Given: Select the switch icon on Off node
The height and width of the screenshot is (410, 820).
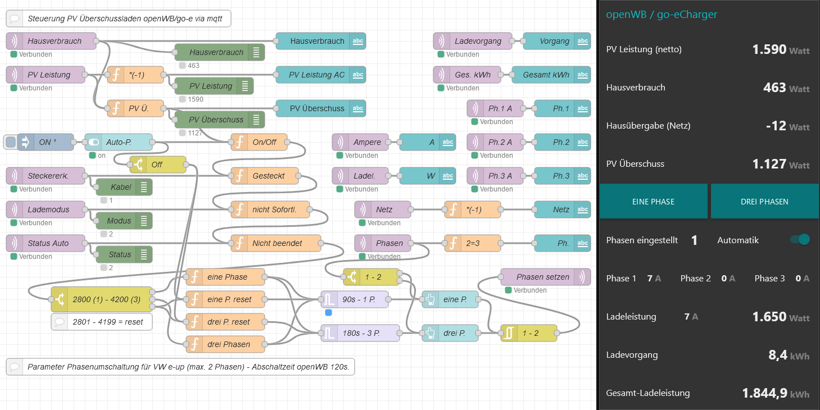Looking at the screenshot, I should tap(138, 165).
